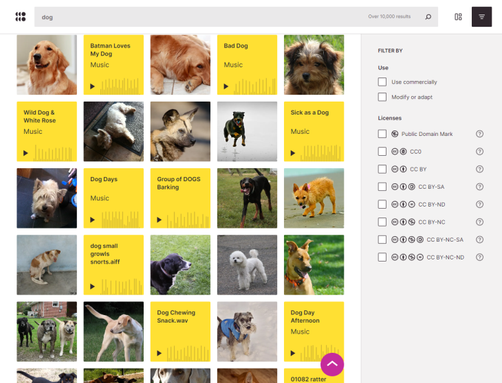The height and width of the screenshot is (383, 502).
Task: Open the Batman Loves My Dog result
Action: (110, 50)
